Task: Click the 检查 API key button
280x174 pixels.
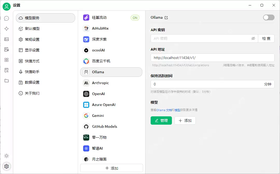Action: (267, 38)
